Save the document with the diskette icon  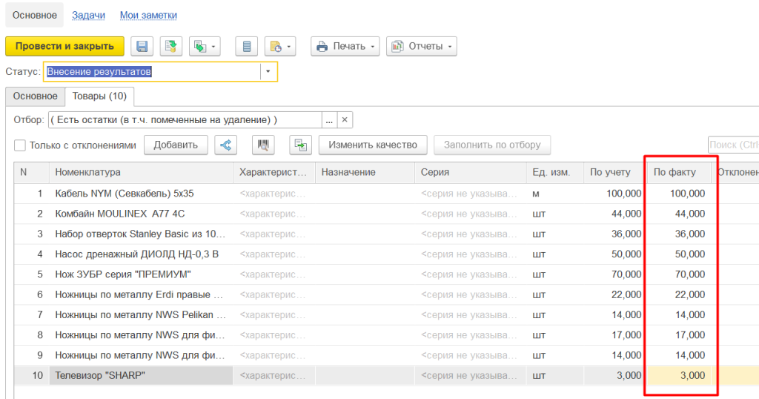tap(142, 47)
